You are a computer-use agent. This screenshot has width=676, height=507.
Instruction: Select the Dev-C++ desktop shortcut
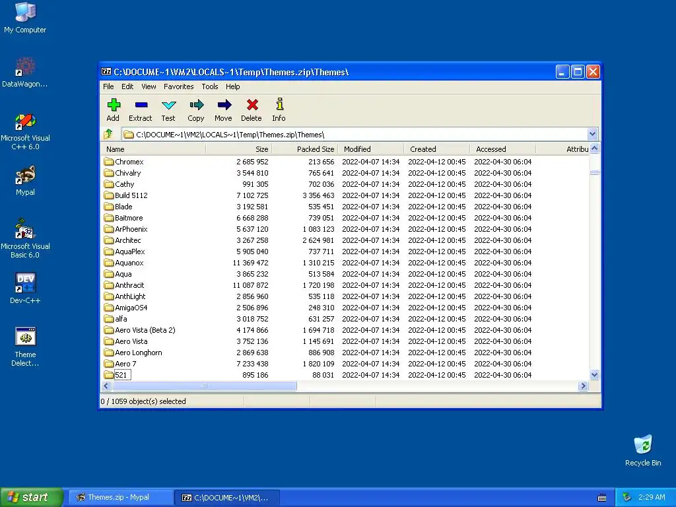coord(25,288)
